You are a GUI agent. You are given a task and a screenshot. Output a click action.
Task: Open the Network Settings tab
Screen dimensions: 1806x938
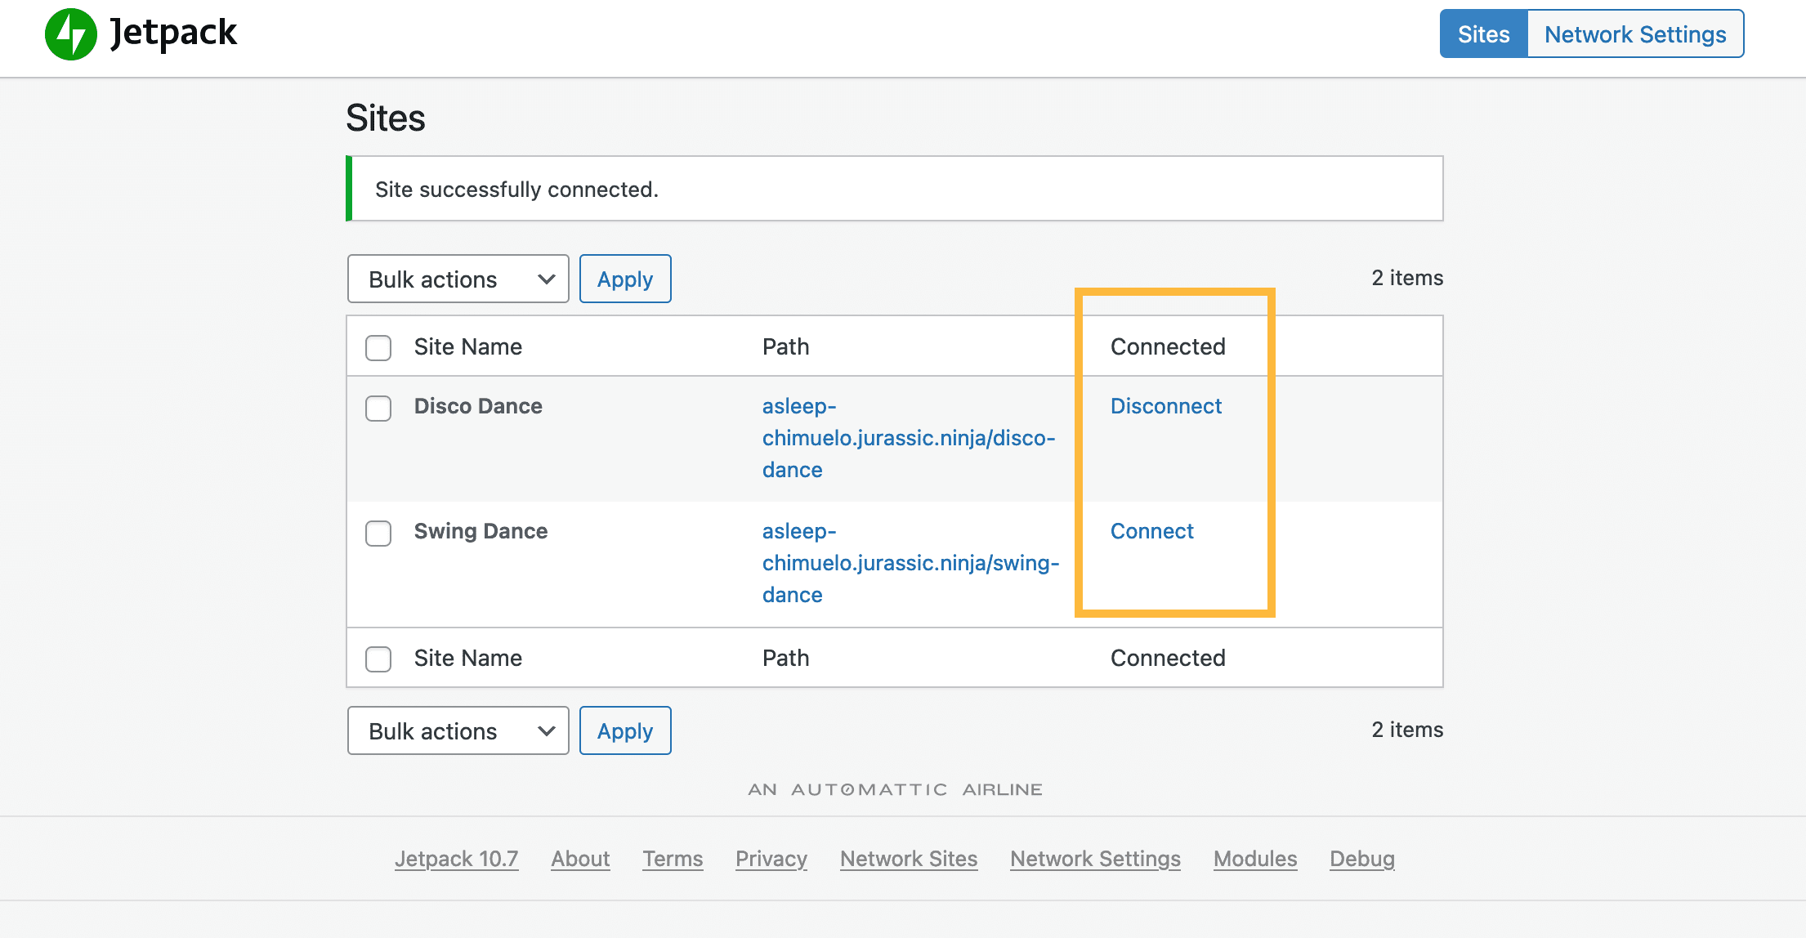point(1634,34)
